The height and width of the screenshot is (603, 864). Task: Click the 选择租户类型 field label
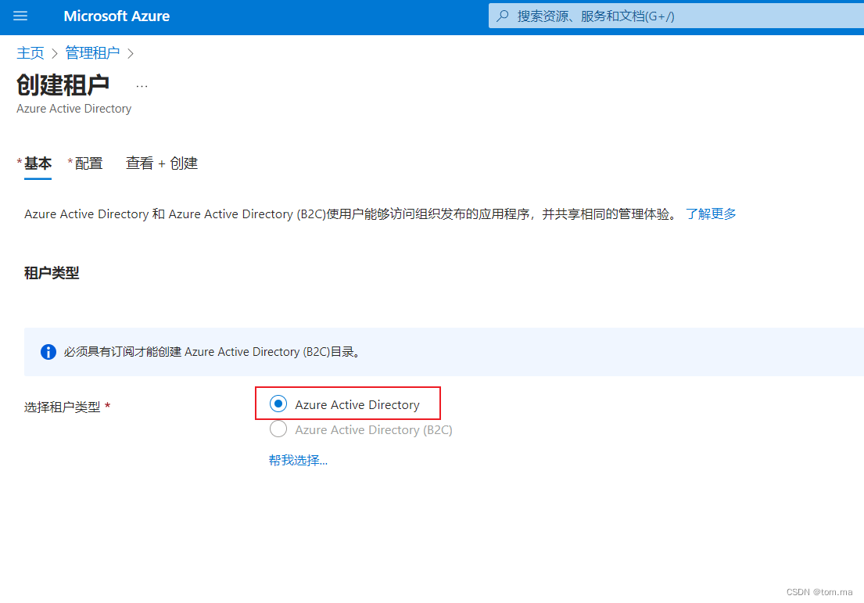(63, 407)
